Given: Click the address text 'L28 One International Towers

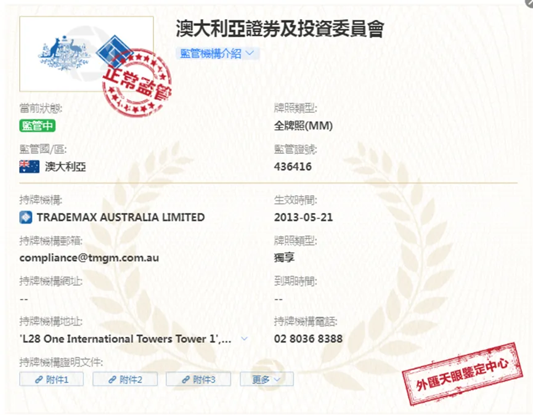Looking at the screenshot, I should 126,339.
